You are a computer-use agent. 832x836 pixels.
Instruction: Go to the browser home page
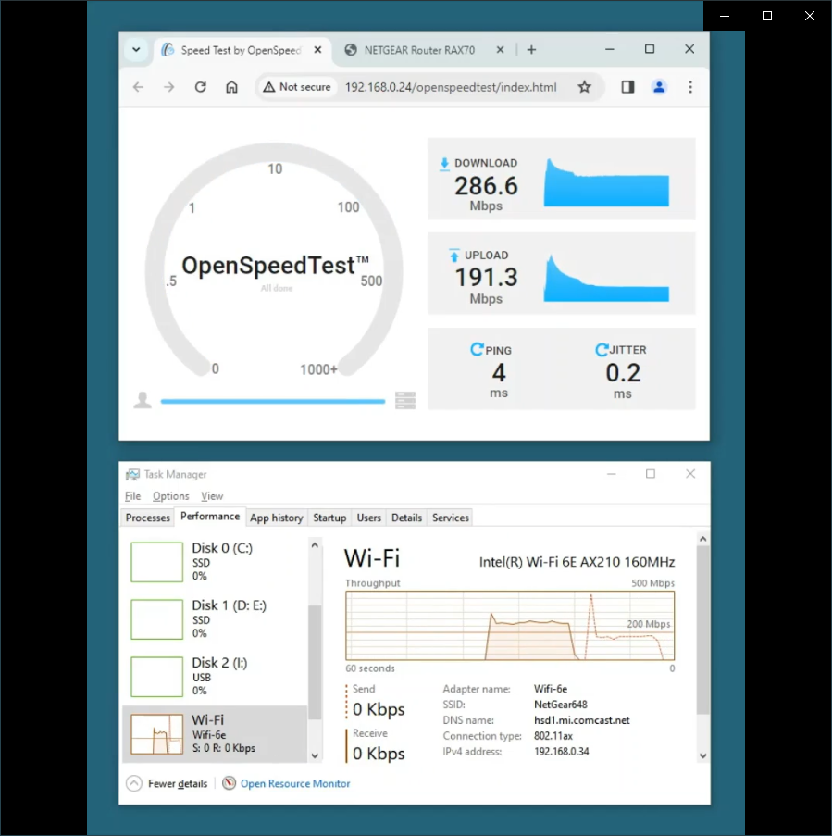(x=231, y=87)
